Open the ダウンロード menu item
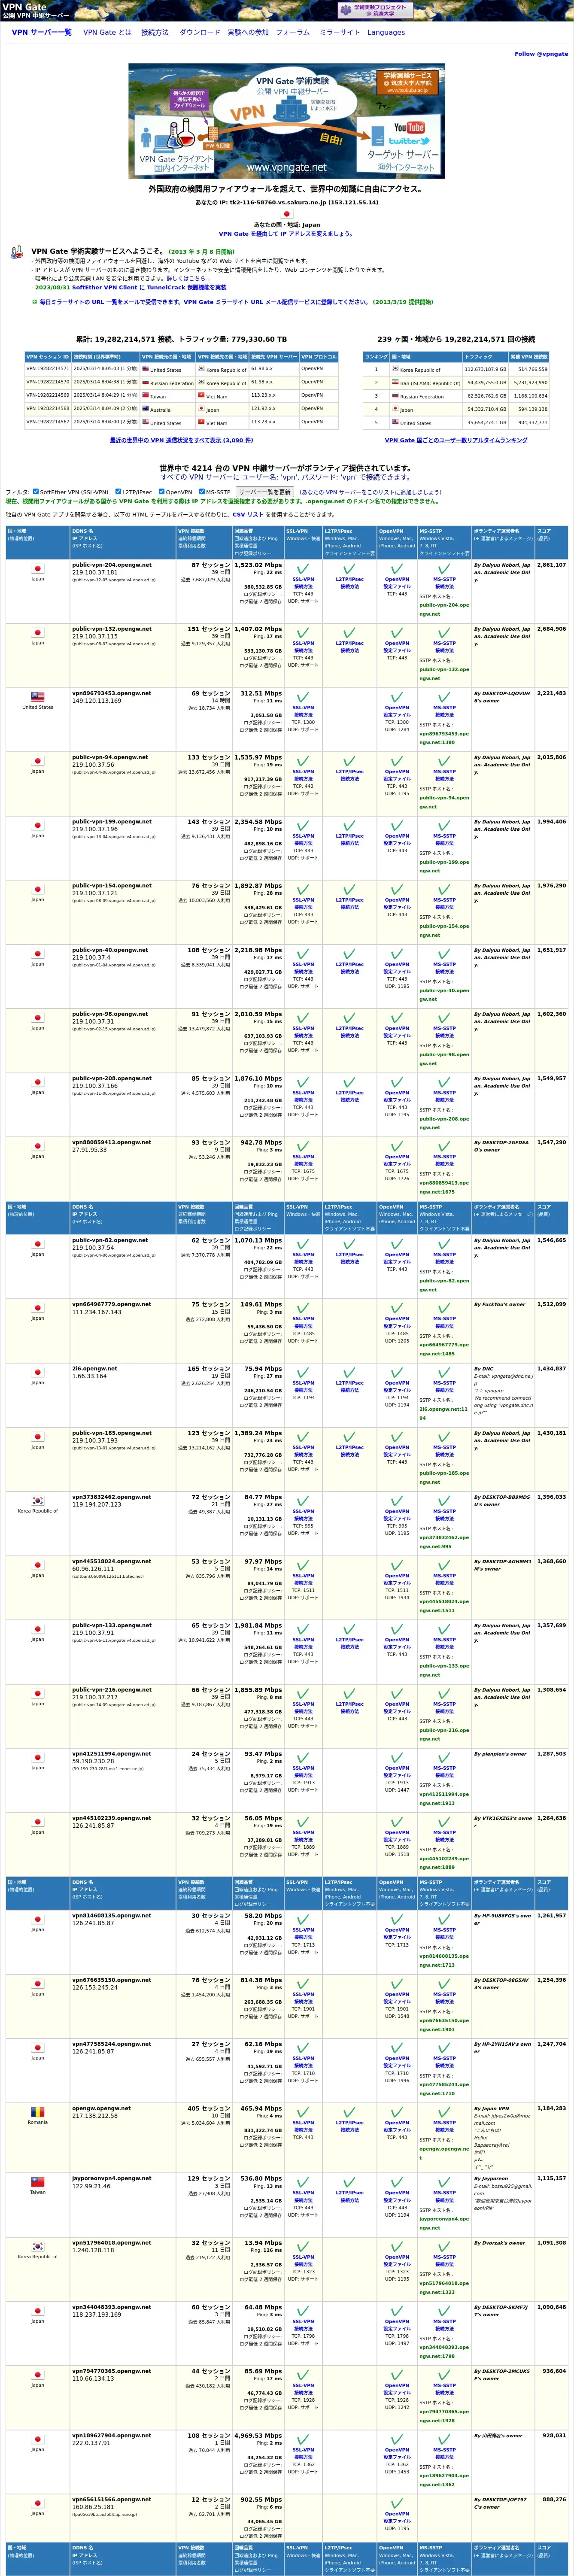The height and width of the screenshot is (2576, 574). click(199, 32)
